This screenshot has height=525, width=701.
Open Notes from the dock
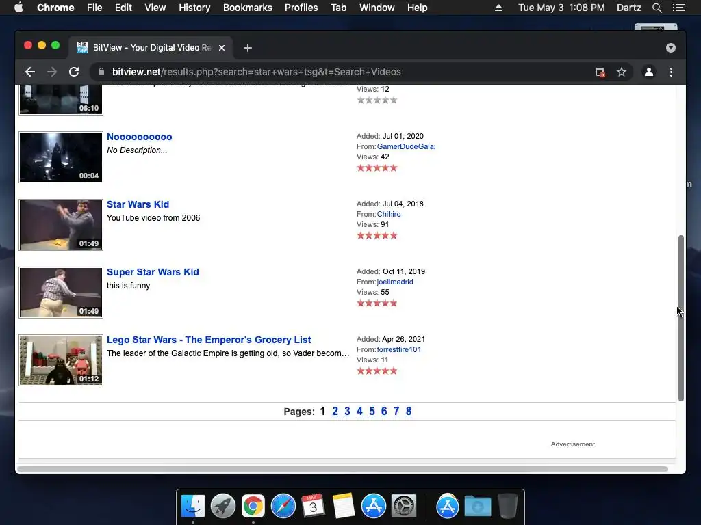pos(344,507)
